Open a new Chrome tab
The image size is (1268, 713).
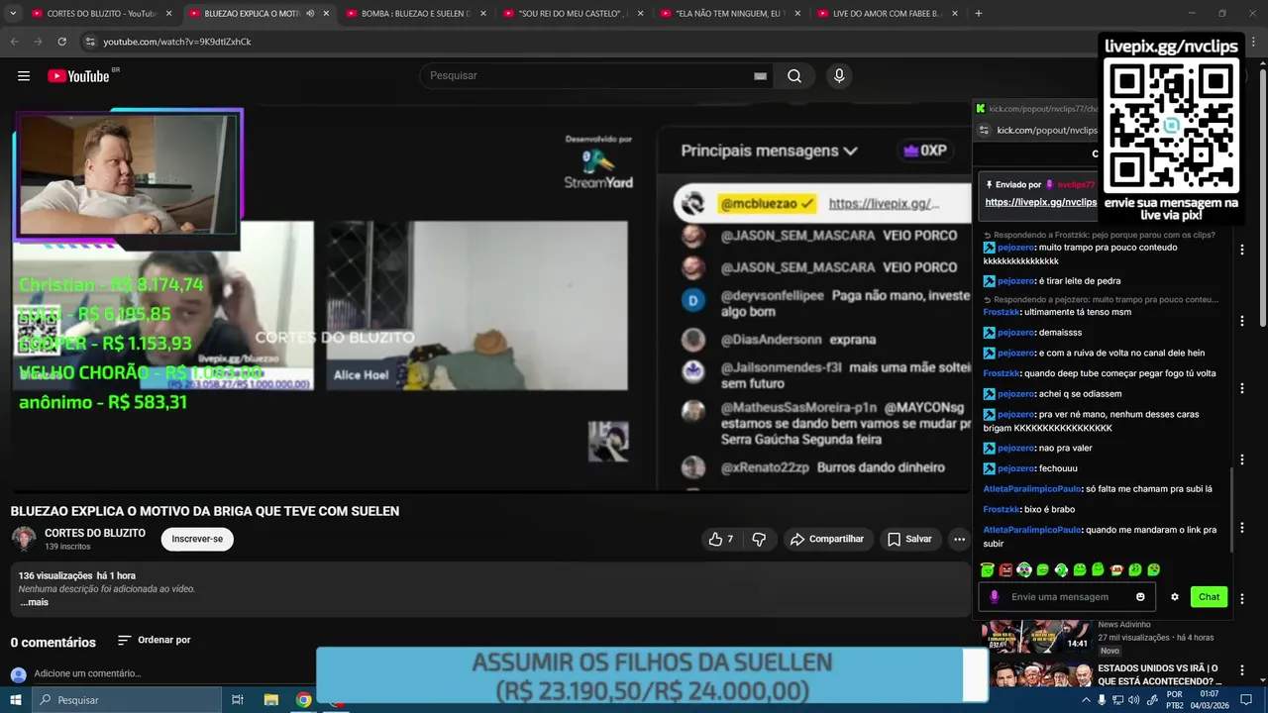(x=979, y=14)
